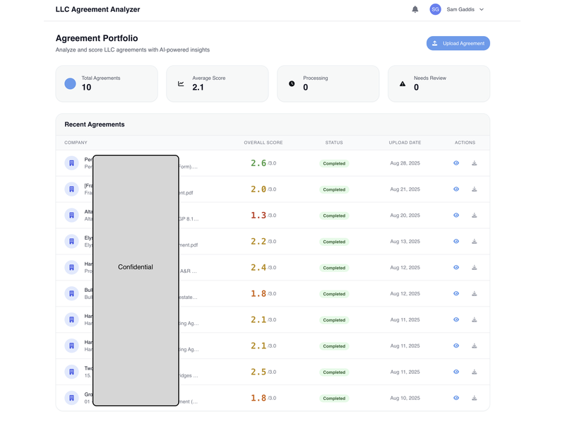The image size is (565, 424).
Task: Download the agreement uploaded Aug 21
Action: 474,189
